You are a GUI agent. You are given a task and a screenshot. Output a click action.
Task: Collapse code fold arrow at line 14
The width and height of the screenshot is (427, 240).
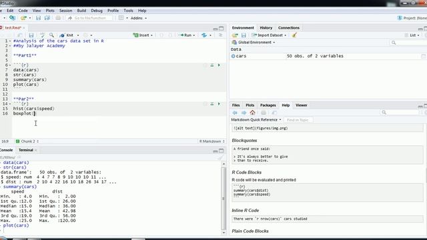pyautogui.click(x=10, y=104)
